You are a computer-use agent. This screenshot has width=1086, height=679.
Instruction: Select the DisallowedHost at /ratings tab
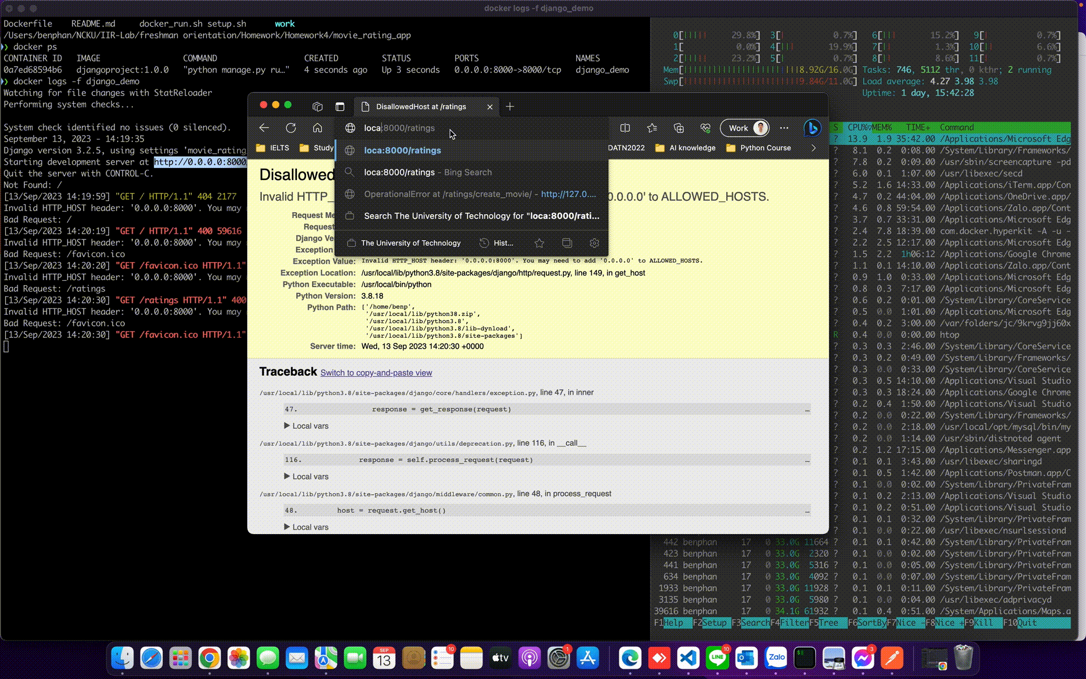point(421,106)
